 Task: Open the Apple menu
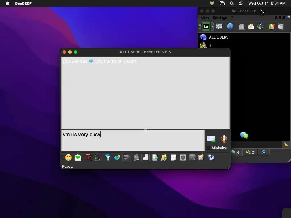7,3
